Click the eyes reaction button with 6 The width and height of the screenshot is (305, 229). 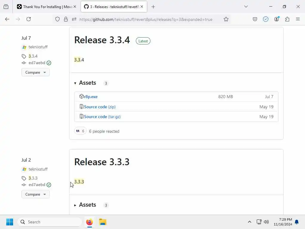[x=80, y=131]
